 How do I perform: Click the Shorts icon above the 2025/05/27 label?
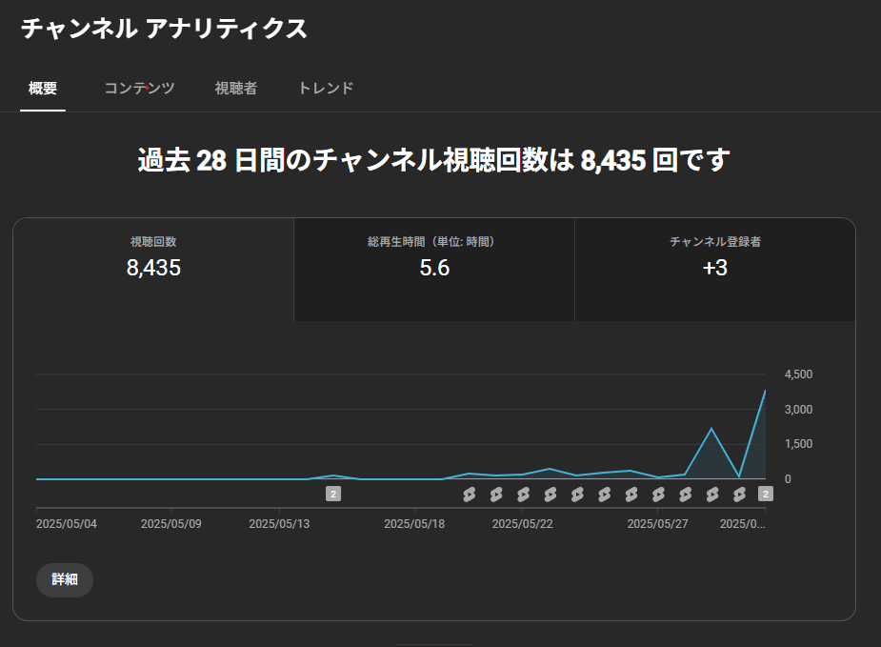[657, 494]
